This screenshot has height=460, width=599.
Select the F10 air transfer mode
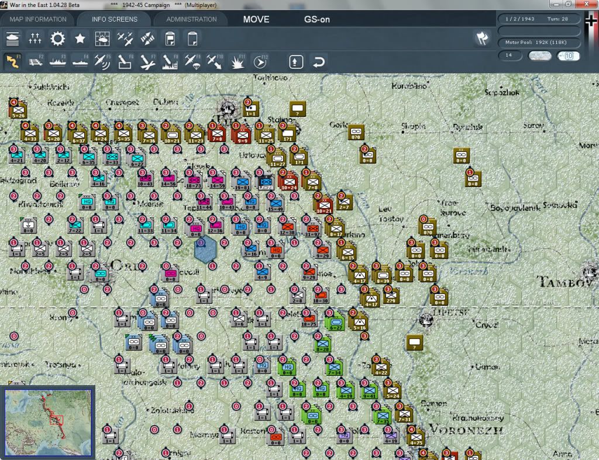point(215,61)
